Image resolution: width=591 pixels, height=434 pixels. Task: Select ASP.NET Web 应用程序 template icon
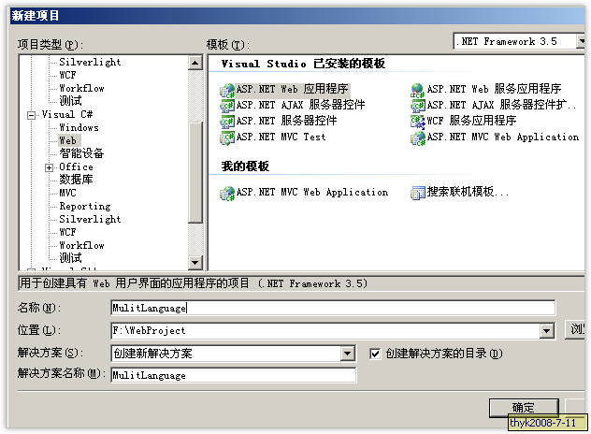(227, 90)
